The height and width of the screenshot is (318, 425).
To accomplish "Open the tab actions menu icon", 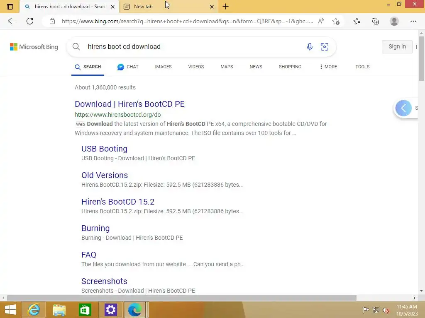I will (10, 7).
